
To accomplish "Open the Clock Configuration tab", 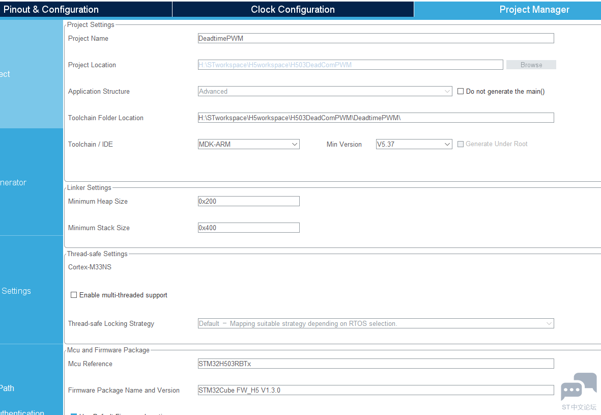I will click(293, 9).
